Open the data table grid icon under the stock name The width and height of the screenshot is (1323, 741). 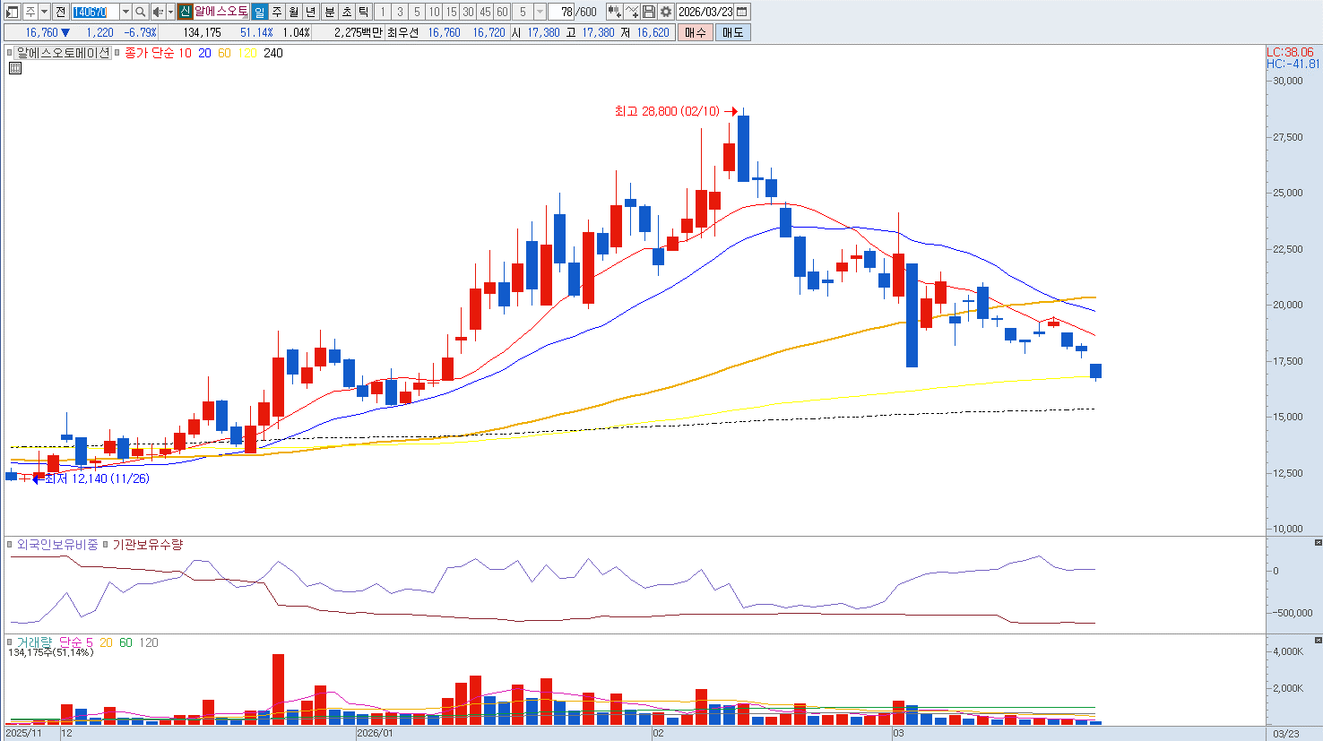(15, 68)
